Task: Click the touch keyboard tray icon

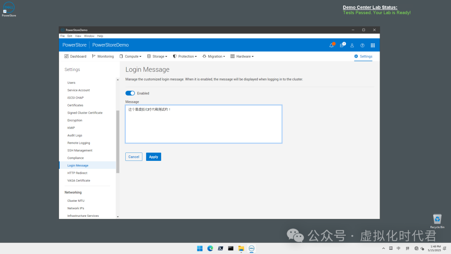Action: (x=391, y=249)
